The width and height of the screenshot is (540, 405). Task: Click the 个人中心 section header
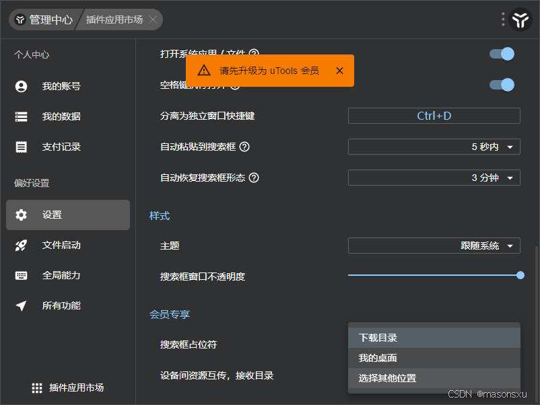(x=32, y=54)
